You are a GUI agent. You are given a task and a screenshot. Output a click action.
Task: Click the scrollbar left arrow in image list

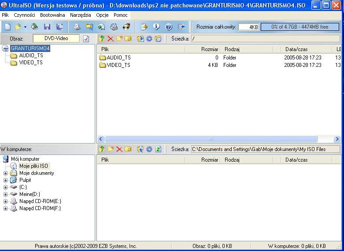[x=101, y=139]
